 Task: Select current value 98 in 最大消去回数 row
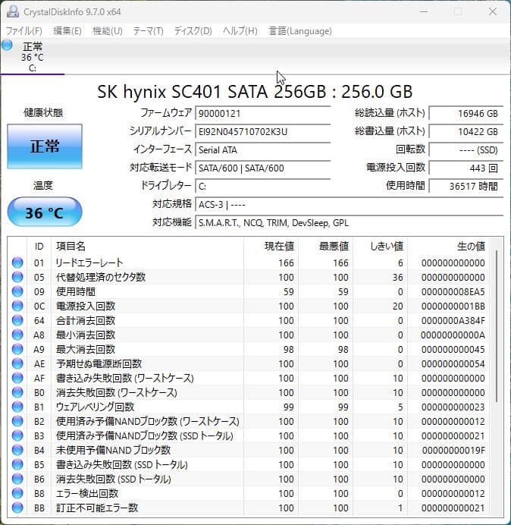[x=288, y=350]
